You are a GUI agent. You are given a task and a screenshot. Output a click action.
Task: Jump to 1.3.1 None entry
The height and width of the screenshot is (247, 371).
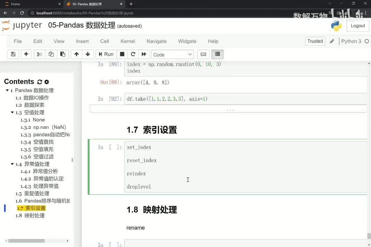coord(33,120)
